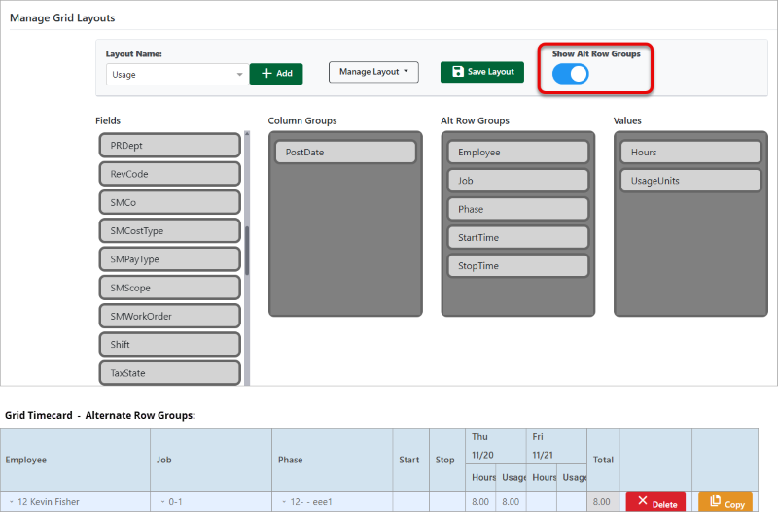Select the RevCode field
The image size is (778, 512).
coord(170,174)
